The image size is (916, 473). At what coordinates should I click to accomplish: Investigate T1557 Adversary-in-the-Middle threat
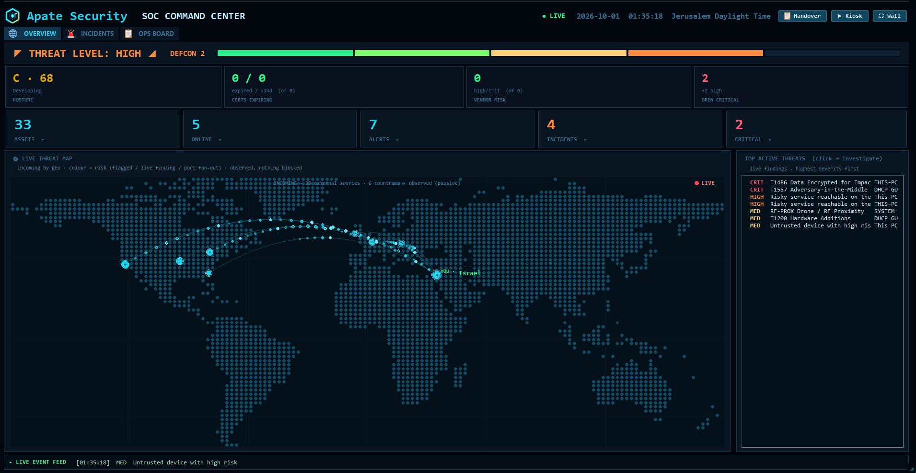(823, 190)
